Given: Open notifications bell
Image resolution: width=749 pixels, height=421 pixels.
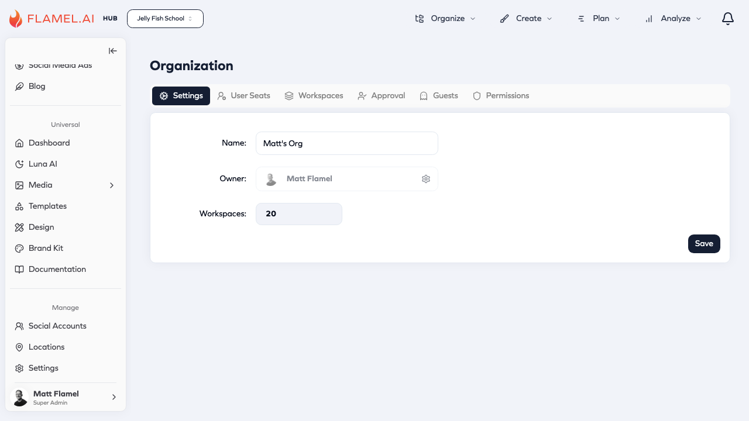Looking at the screenshot, I should pos(727,19).
